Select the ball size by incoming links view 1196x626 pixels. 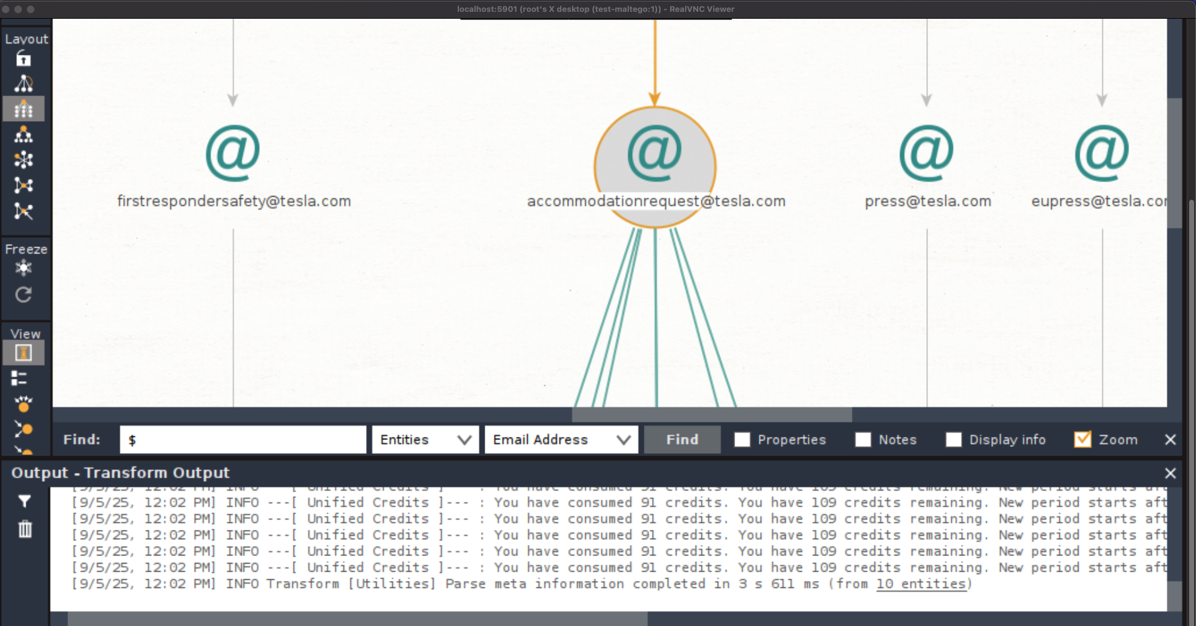point(23,429)
